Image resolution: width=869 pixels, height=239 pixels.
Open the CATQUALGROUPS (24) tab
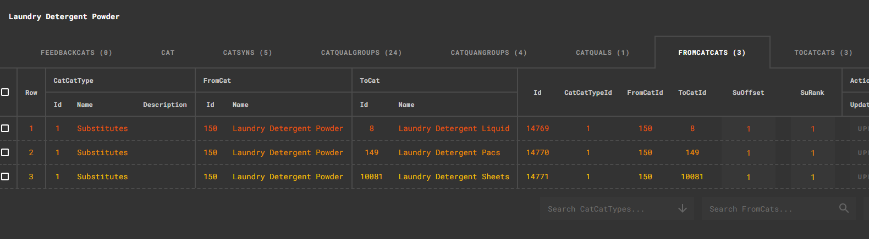tap(361, 53)
